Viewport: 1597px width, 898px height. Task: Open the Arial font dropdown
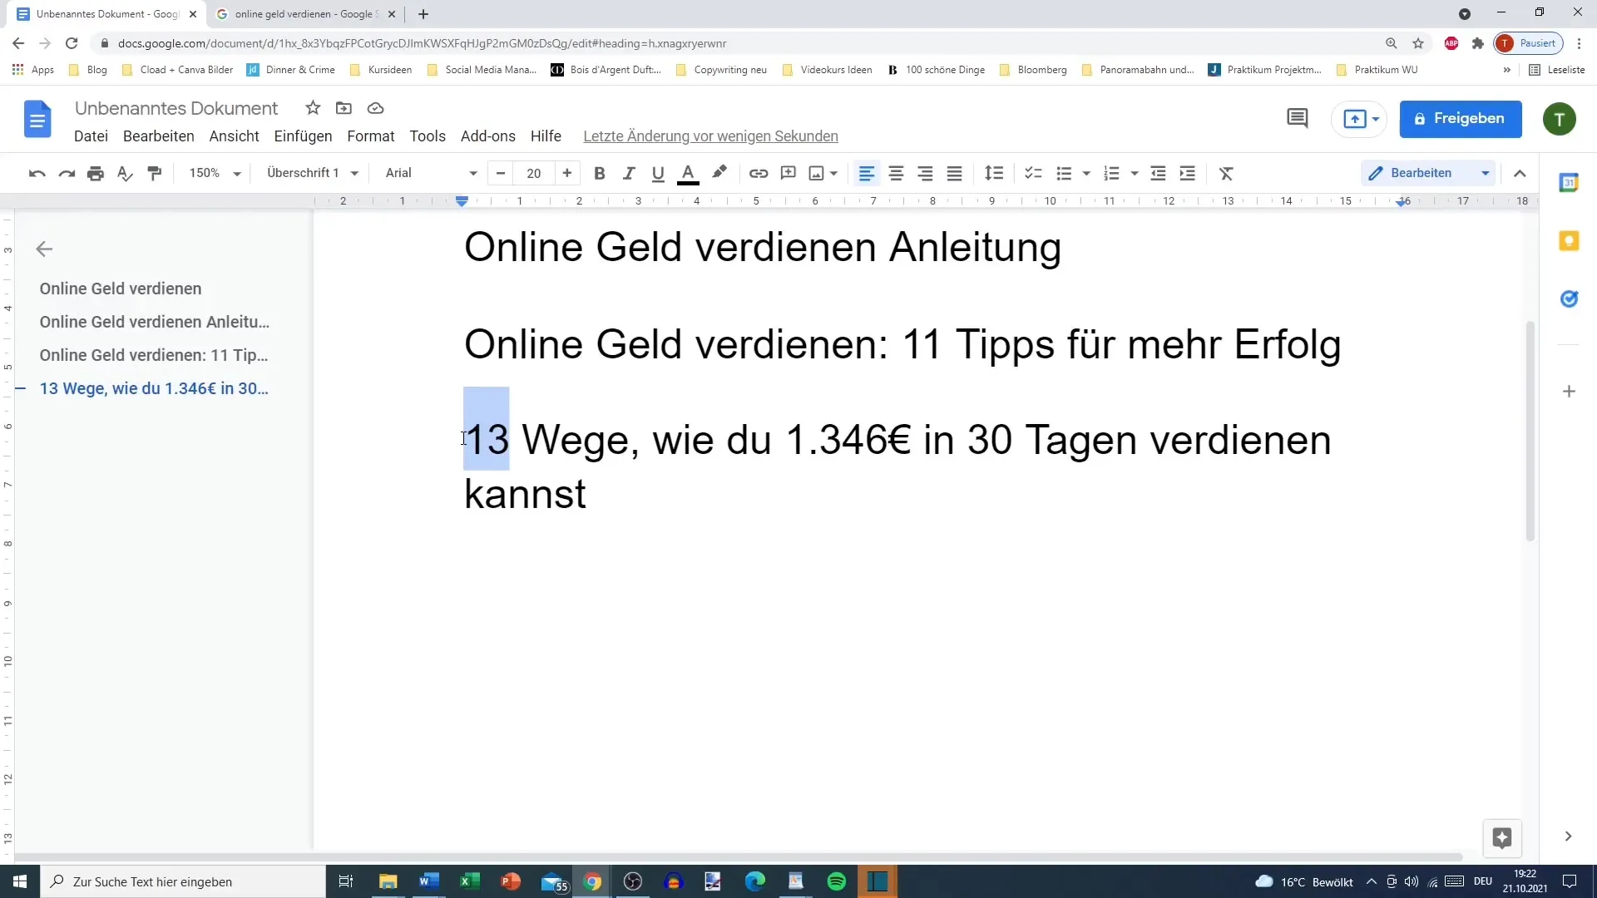(431, 173)
